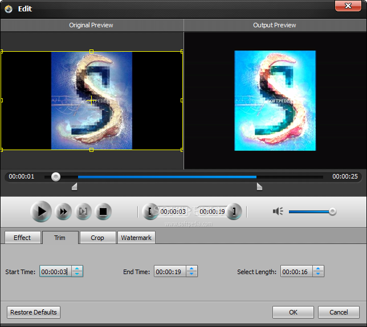Confirm edits with the OK button
The height and width of the screenshot is (327, 367).
(x=293, y=312)
